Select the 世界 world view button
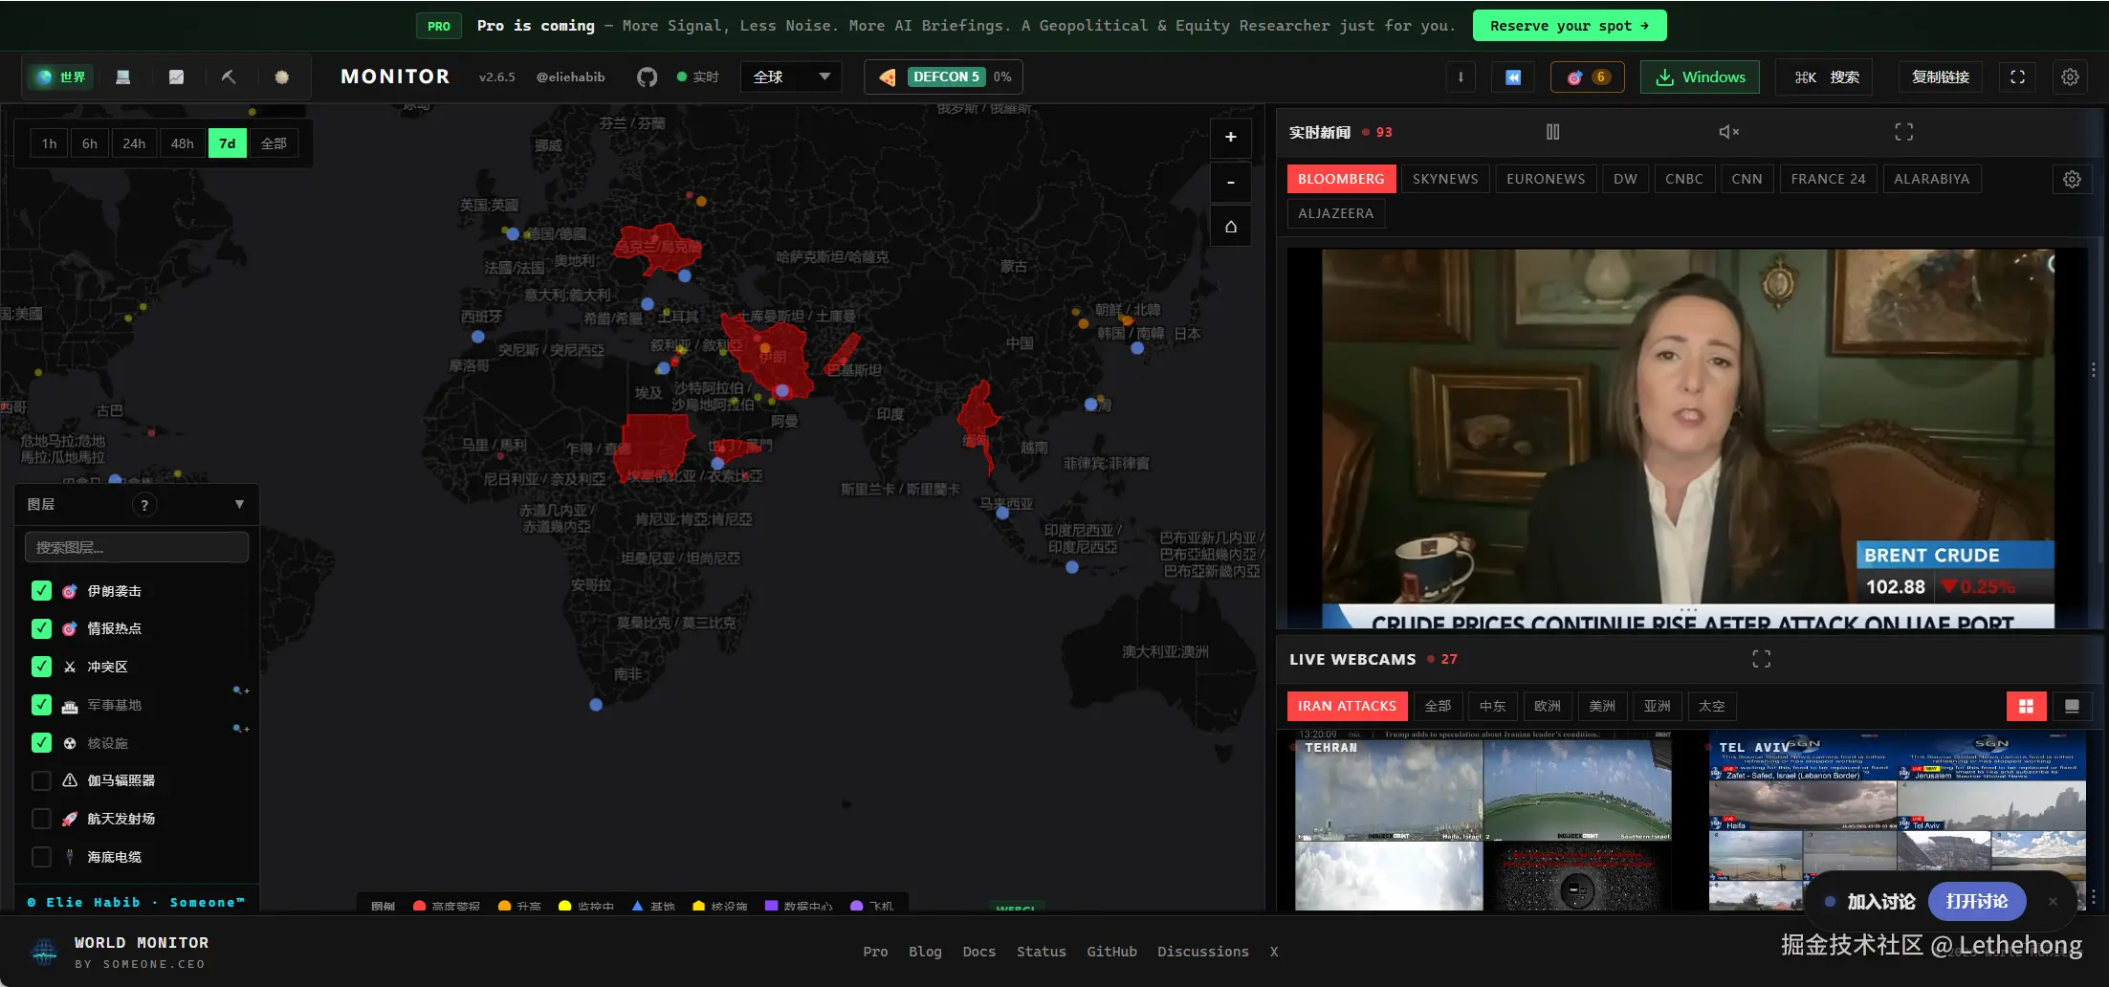 (x=60, y=77)
